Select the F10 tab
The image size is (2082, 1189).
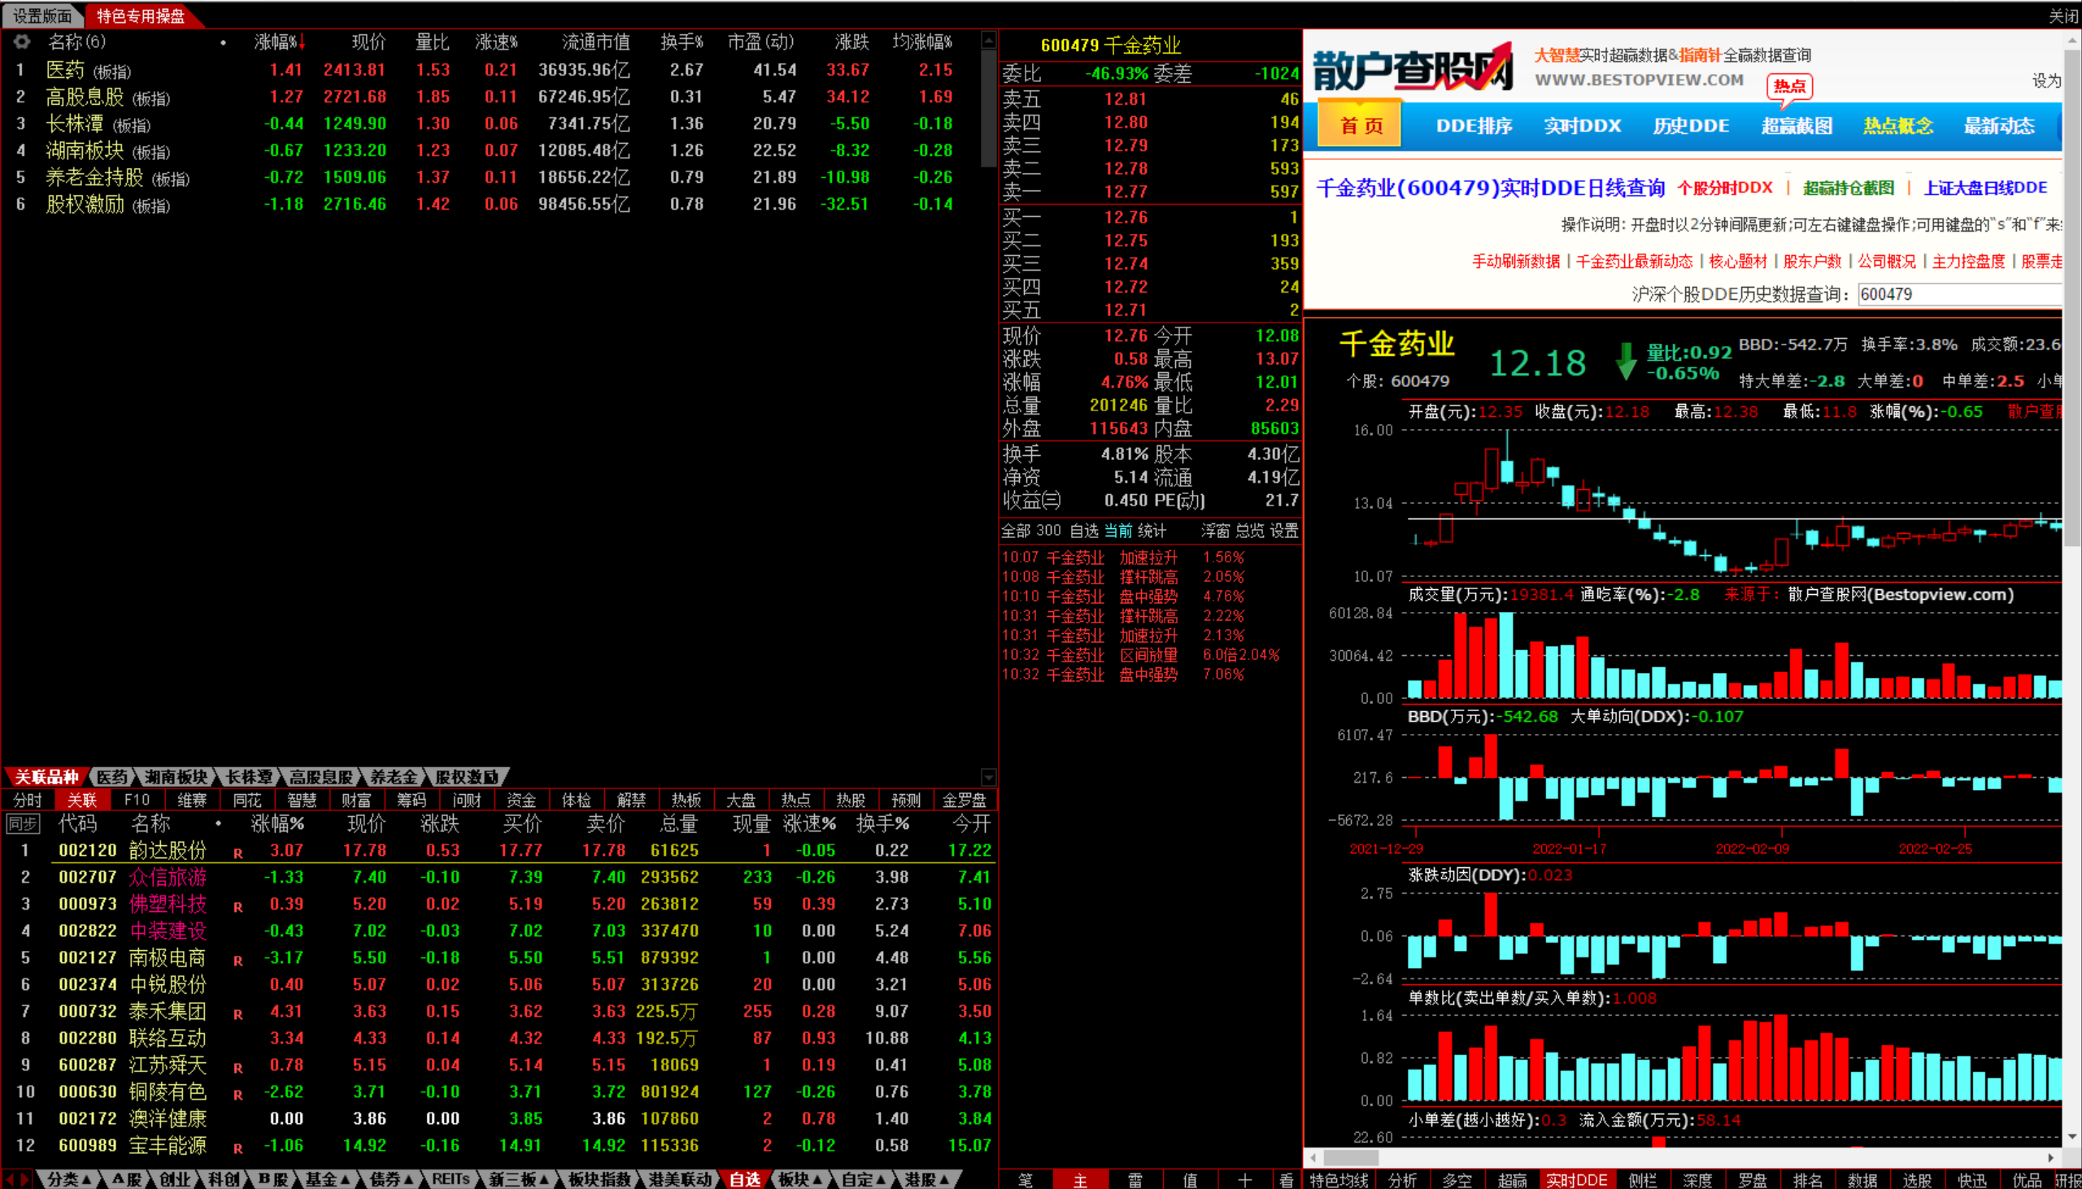click(x=137, y=801)
